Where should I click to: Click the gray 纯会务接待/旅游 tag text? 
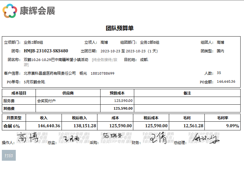pyautogui.click(x=105, y=60)
